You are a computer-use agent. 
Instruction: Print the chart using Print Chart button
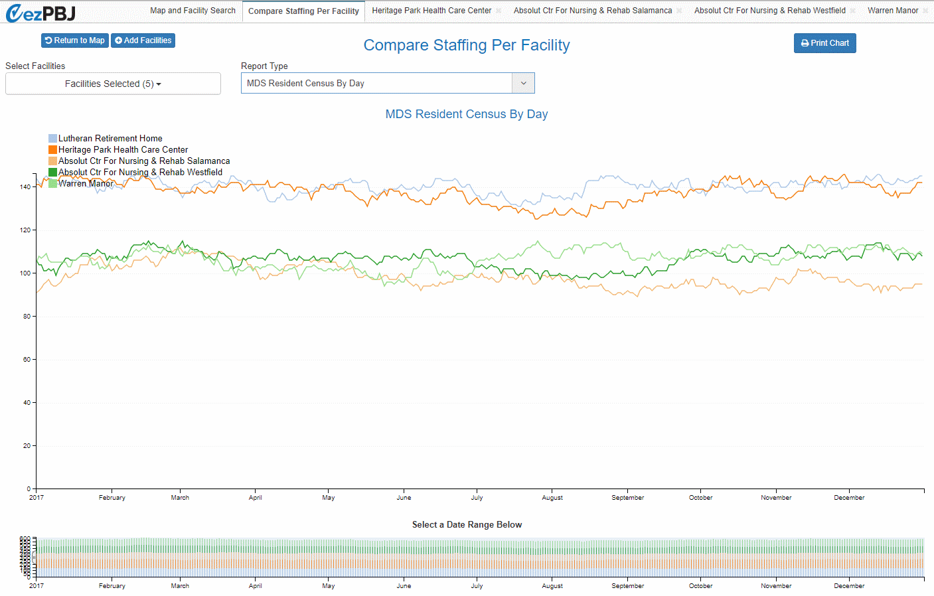point(824,43)
